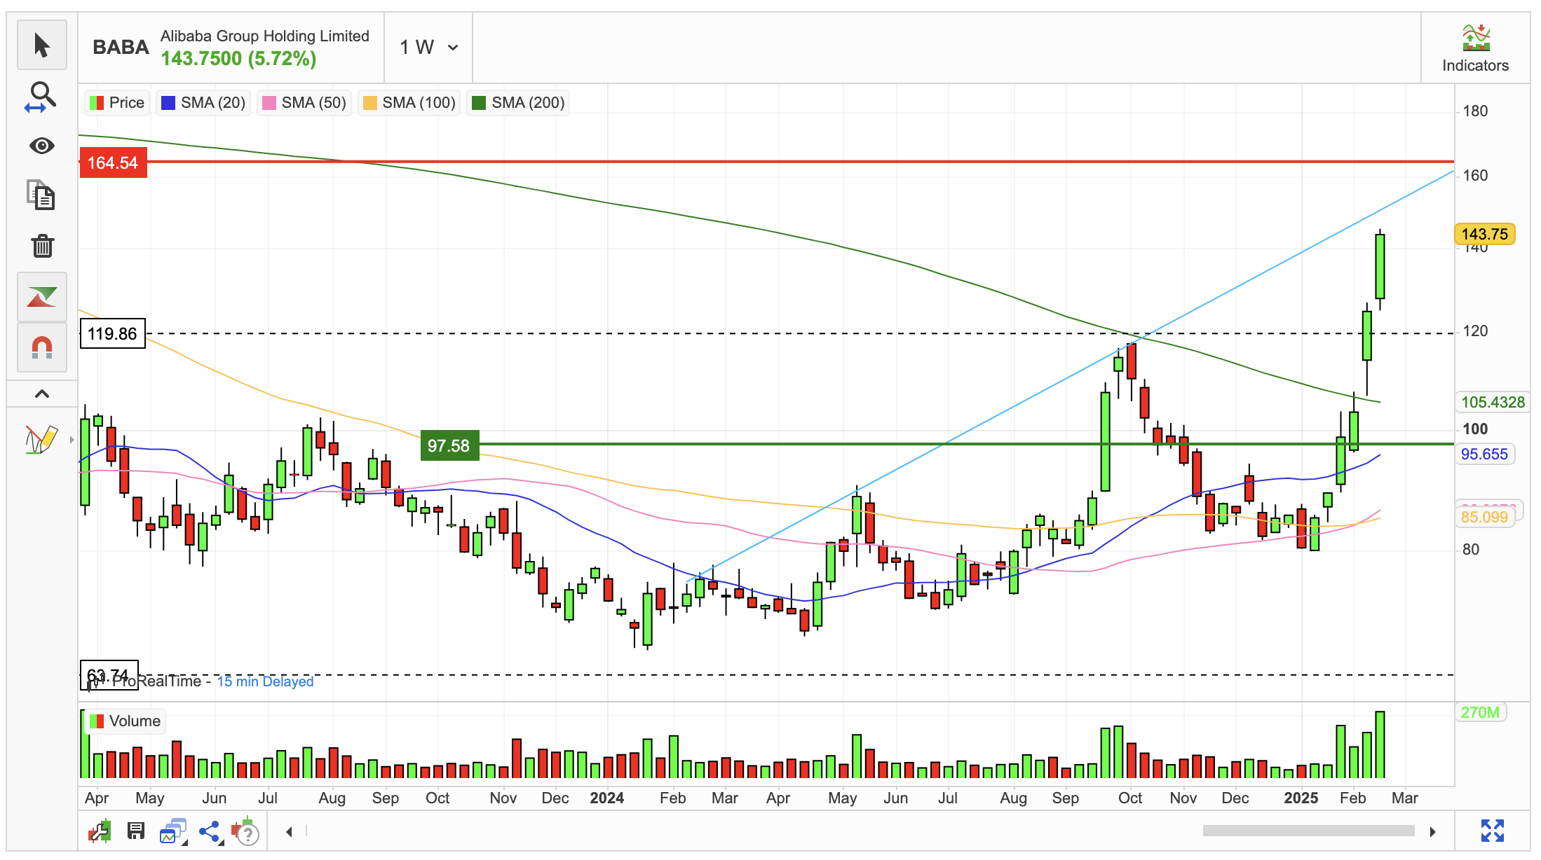The height and width of the screenshot is (860, 1541).
Task: Click the 95.655 SMA value tag
Action: (x=1484, y=454)
